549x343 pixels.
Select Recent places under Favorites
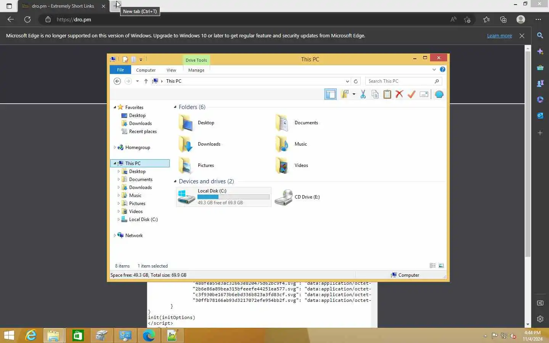pos(143,131)
